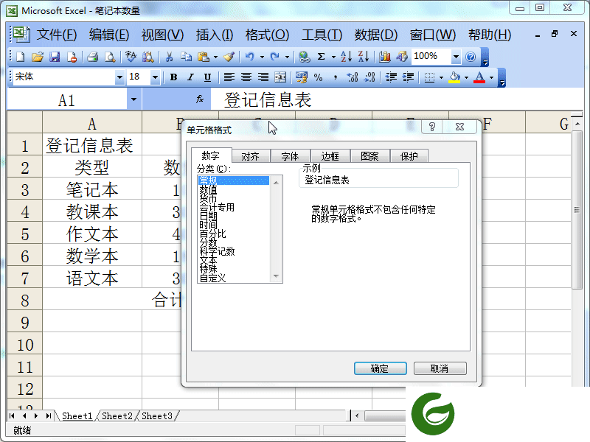This screenshot has height=442, width=590.
Task: Center the text in the cell
Action: point(246,77)
